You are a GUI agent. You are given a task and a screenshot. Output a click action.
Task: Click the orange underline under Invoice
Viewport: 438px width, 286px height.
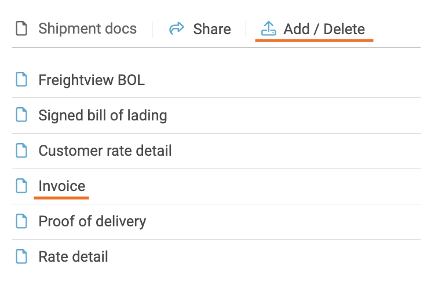[61, 197]
